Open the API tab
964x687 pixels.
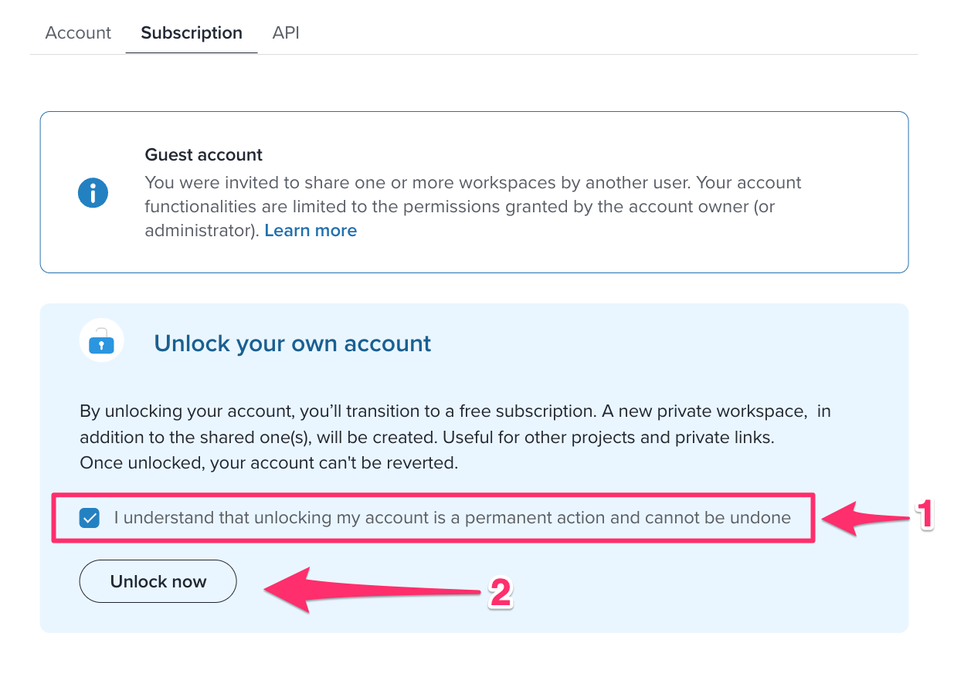(x=286, y=33)
